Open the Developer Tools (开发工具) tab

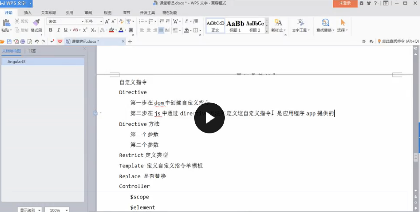(147, 12)
